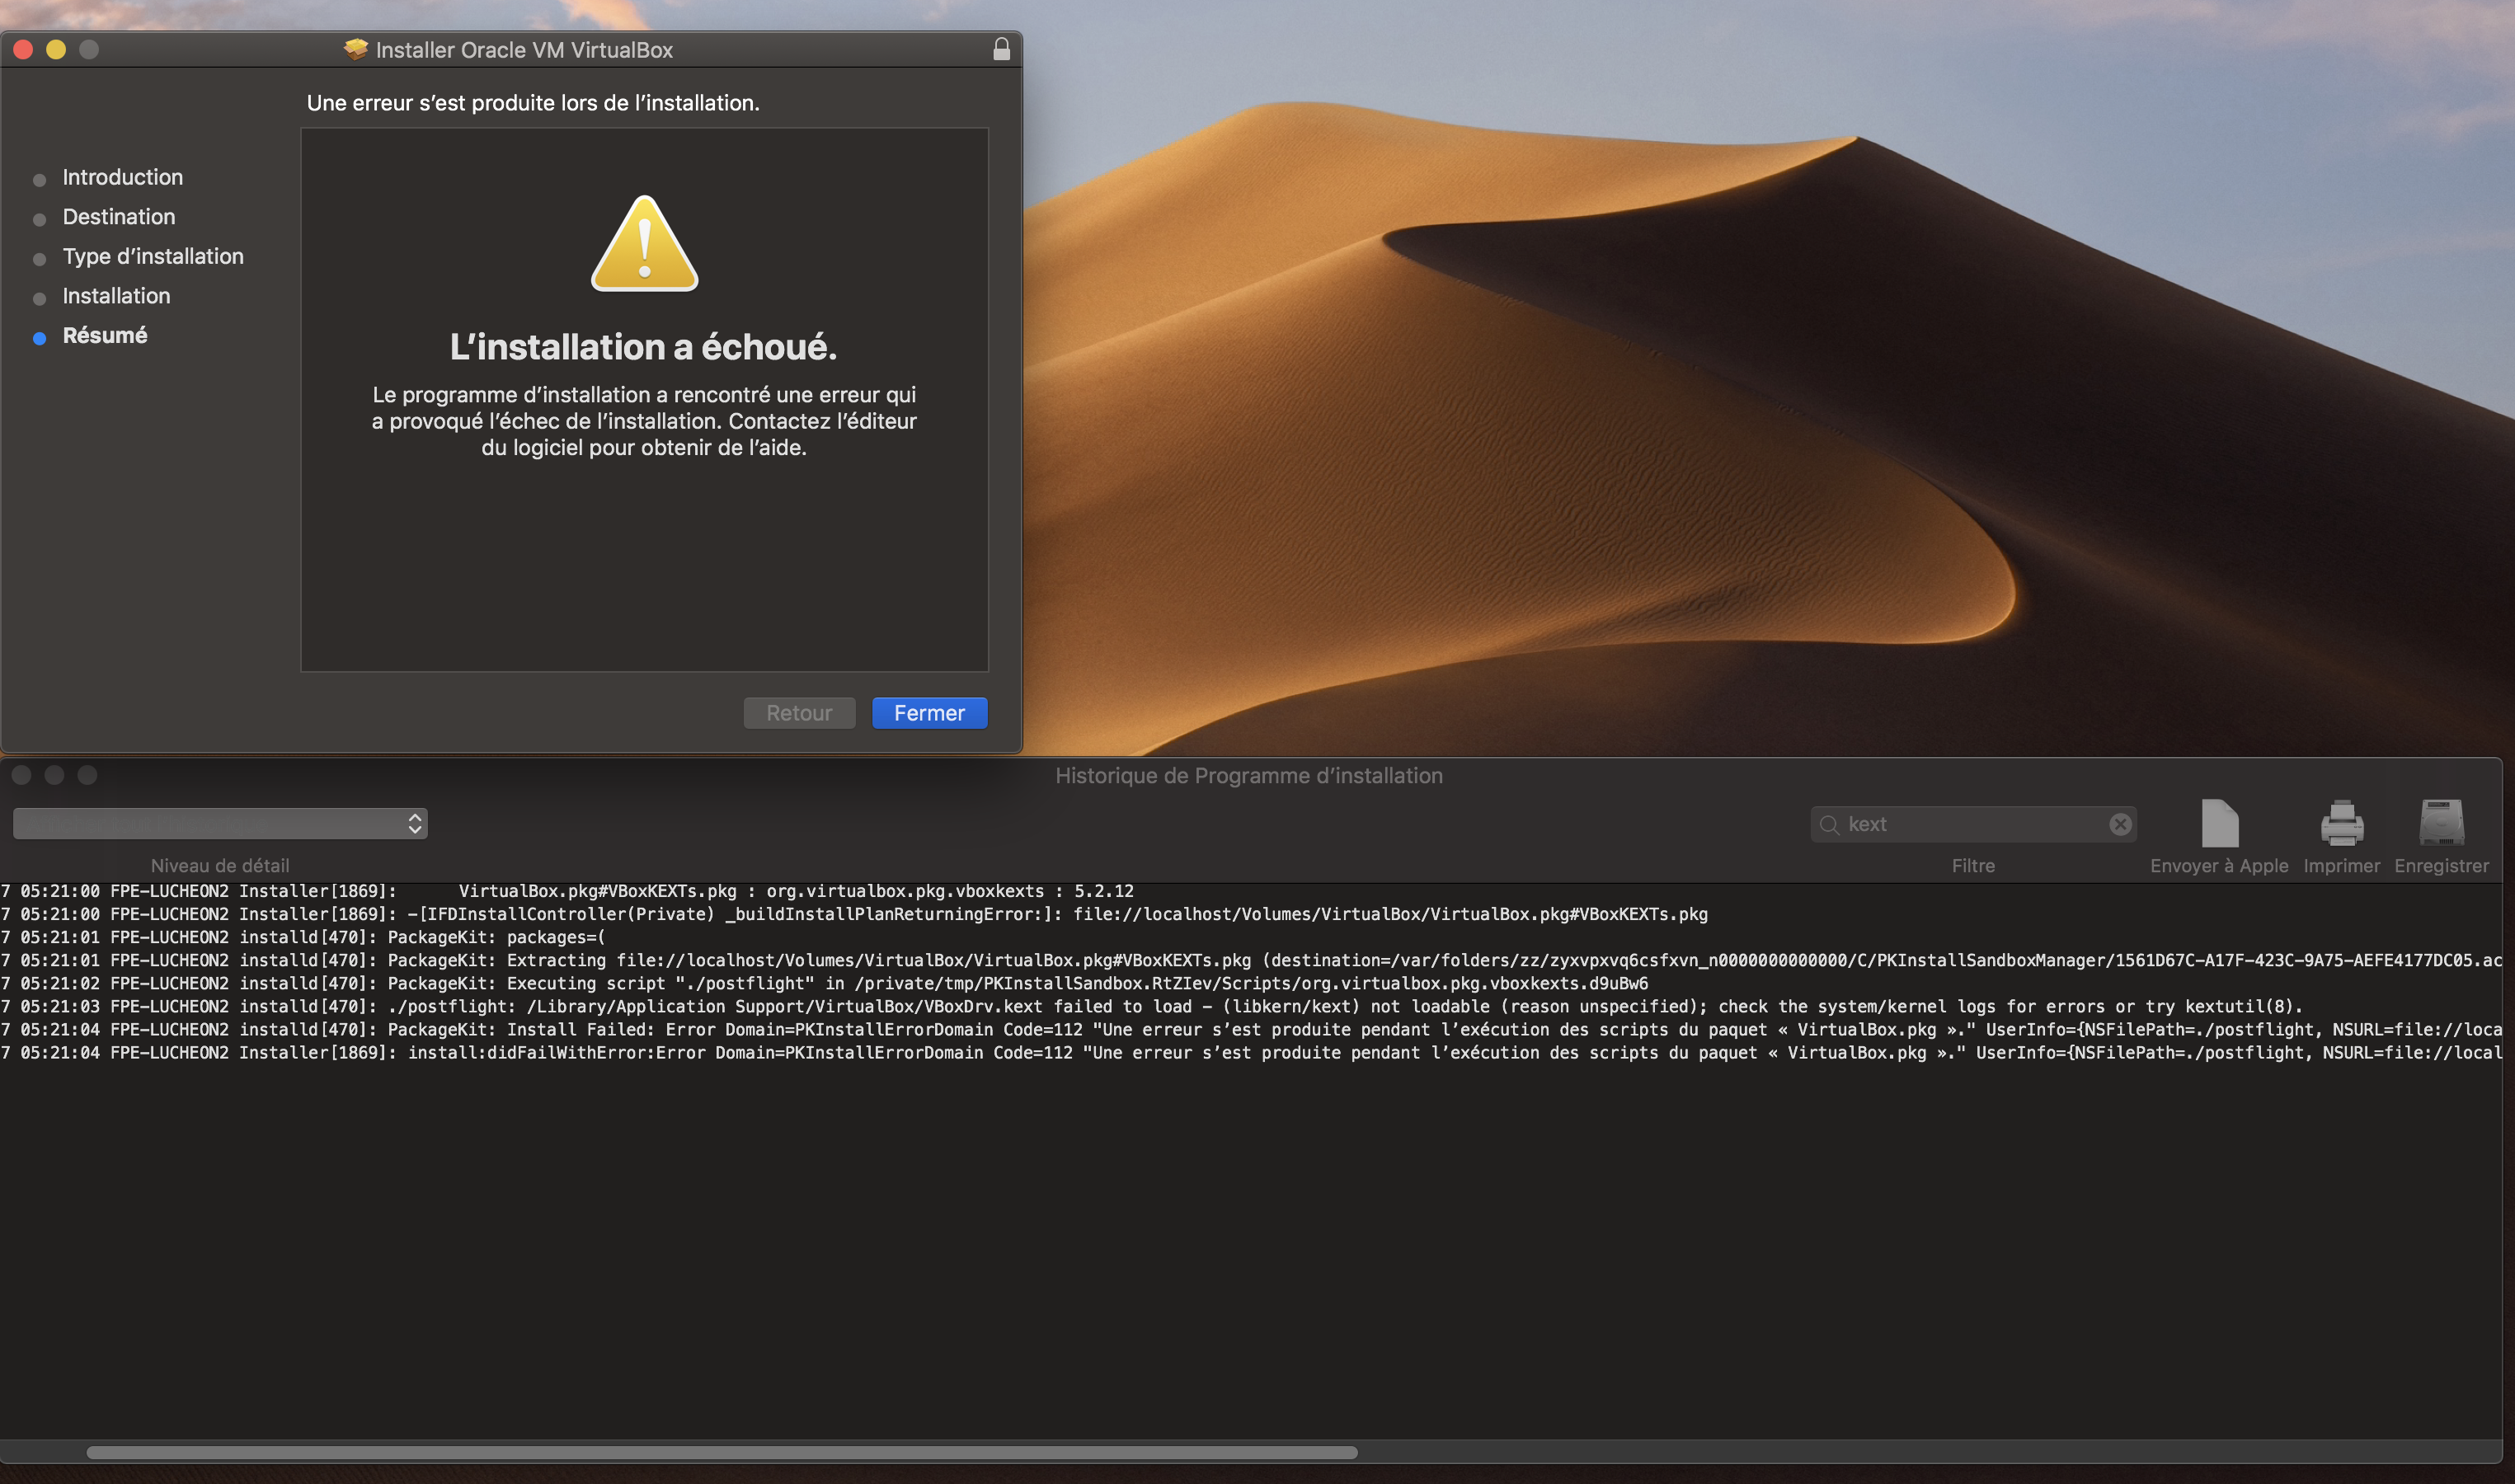Click the log line 'PackageKit: Extracting file://localhost'
2515x1484 pixels.
[1251, 960]
